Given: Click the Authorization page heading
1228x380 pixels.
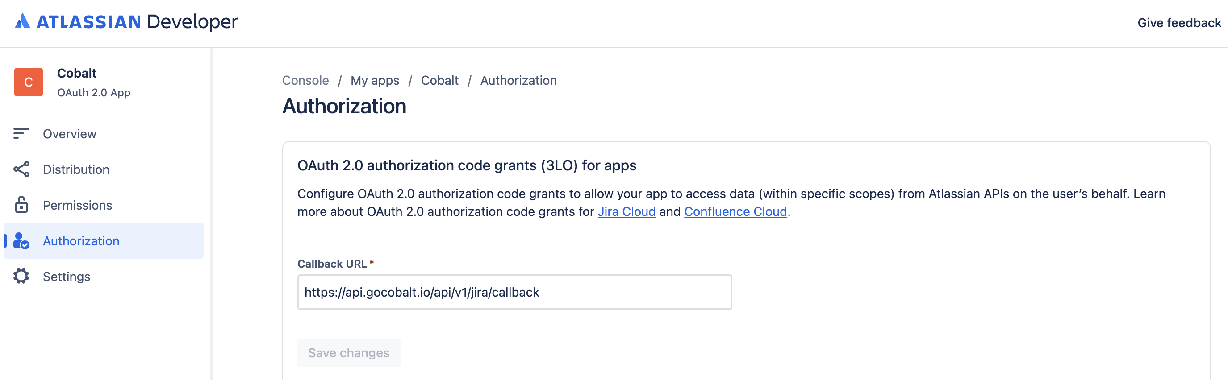Looking at the screenshot, I should coord(344,106).
